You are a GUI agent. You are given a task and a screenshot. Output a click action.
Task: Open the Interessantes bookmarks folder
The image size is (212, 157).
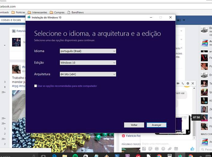click(38, 12)
